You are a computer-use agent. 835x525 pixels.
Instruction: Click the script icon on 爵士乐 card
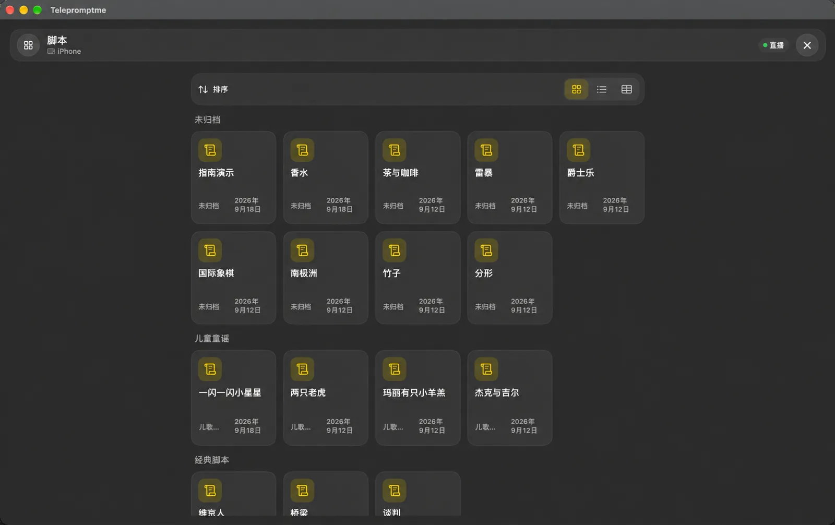click(x=578, y=150)
